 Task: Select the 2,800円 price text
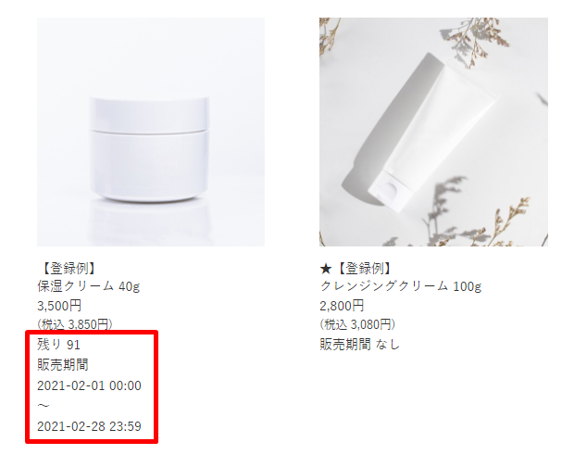pos(342,306)
